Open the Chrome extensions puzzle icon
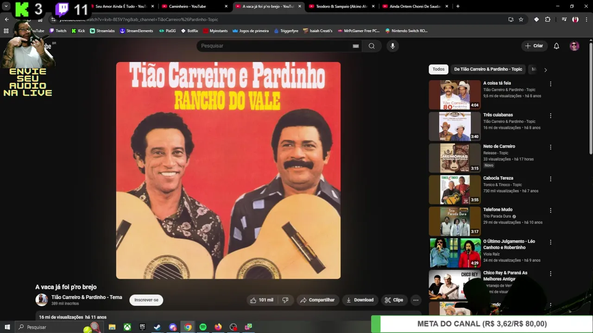 point(548,19)
